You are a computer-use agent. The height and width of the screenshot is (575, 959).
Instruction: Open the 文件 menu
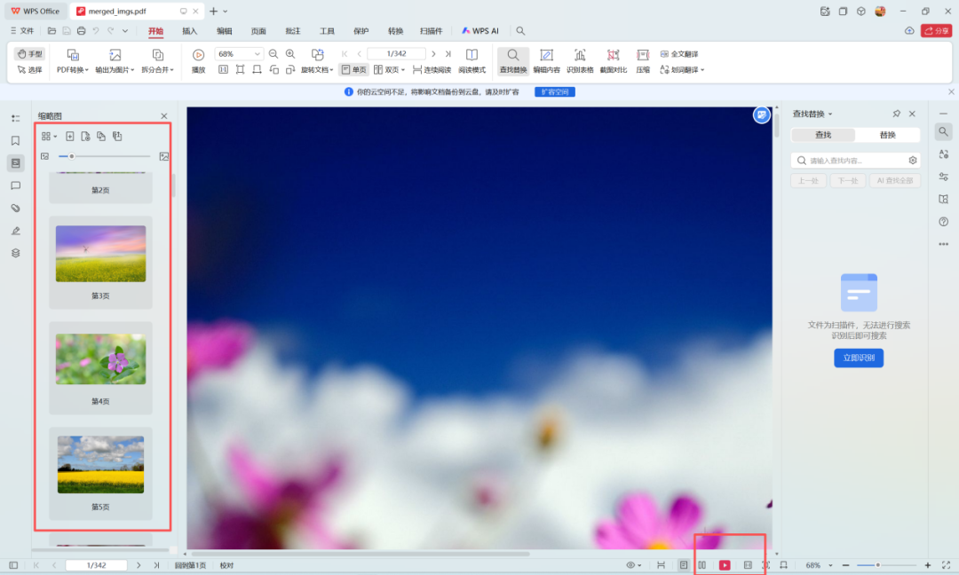point(22,30)
